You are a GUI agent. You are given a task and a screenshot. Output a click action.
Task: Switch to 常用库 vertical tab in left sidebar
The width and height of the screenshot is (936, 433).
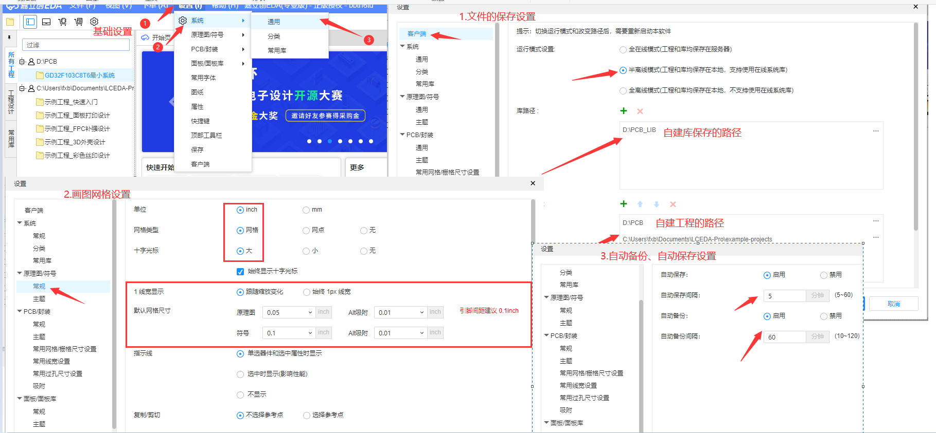click(x=11, y=139)
